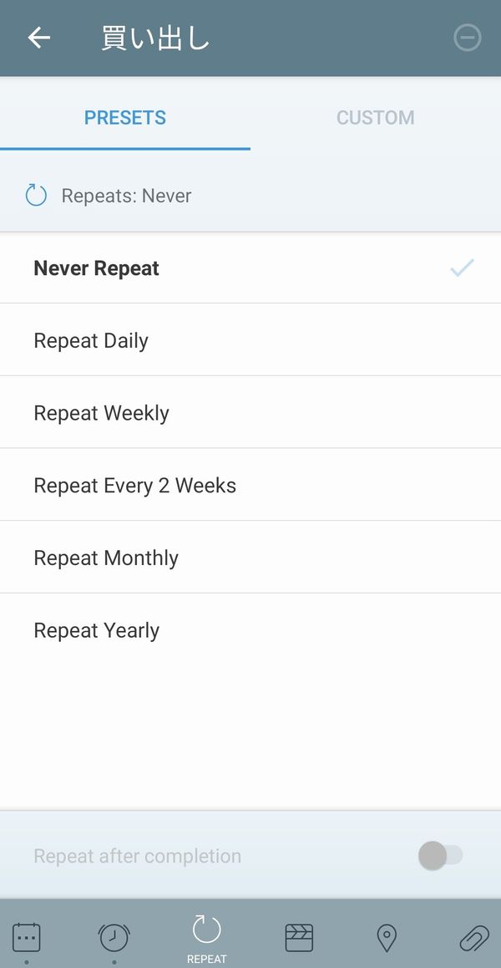This screenshot has width=501, height=968.
Task: Open the alarm clock reminder icon
Action: coord(114,938)
